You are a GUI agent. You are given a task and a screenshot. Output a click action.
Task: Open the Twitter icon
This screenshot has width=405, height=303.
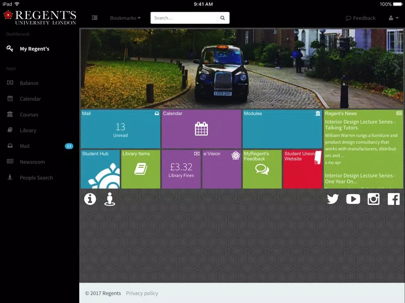click(333, 199)
